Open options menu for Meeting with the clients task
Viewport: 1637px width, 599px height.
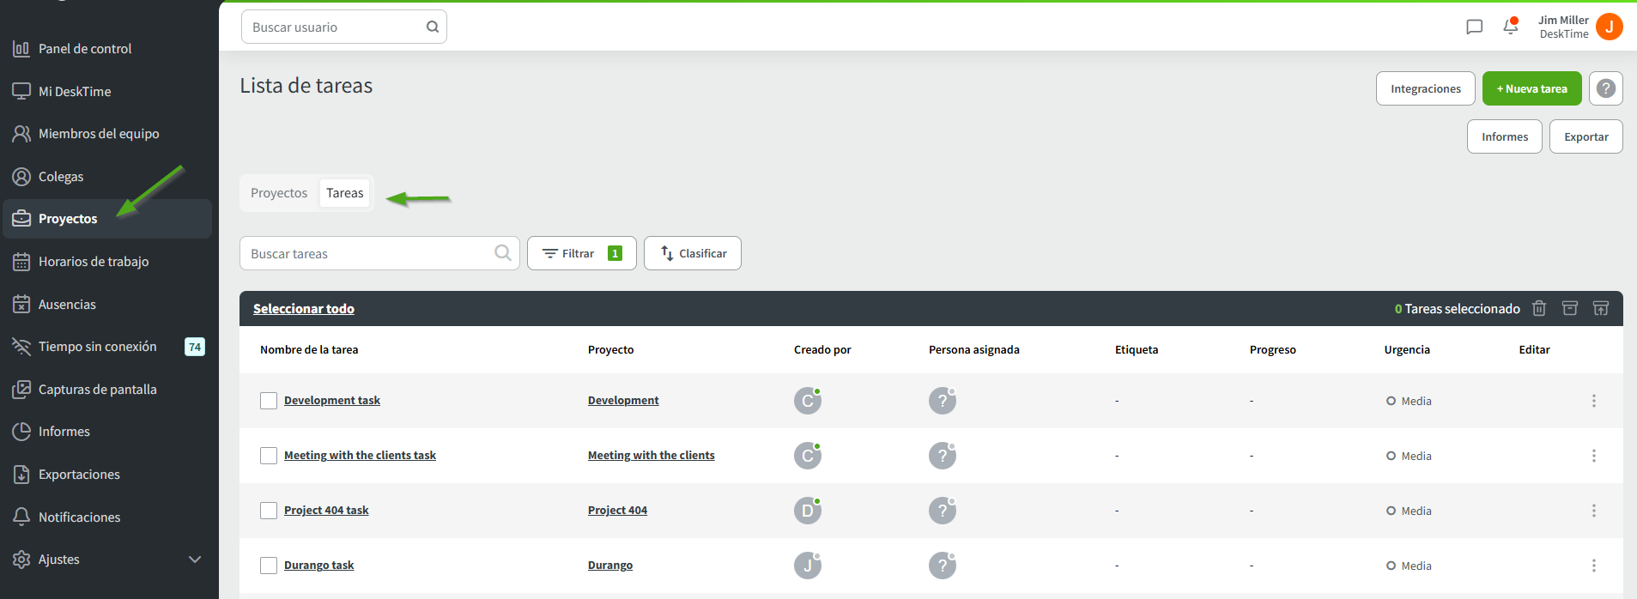tap(1594, 456)
